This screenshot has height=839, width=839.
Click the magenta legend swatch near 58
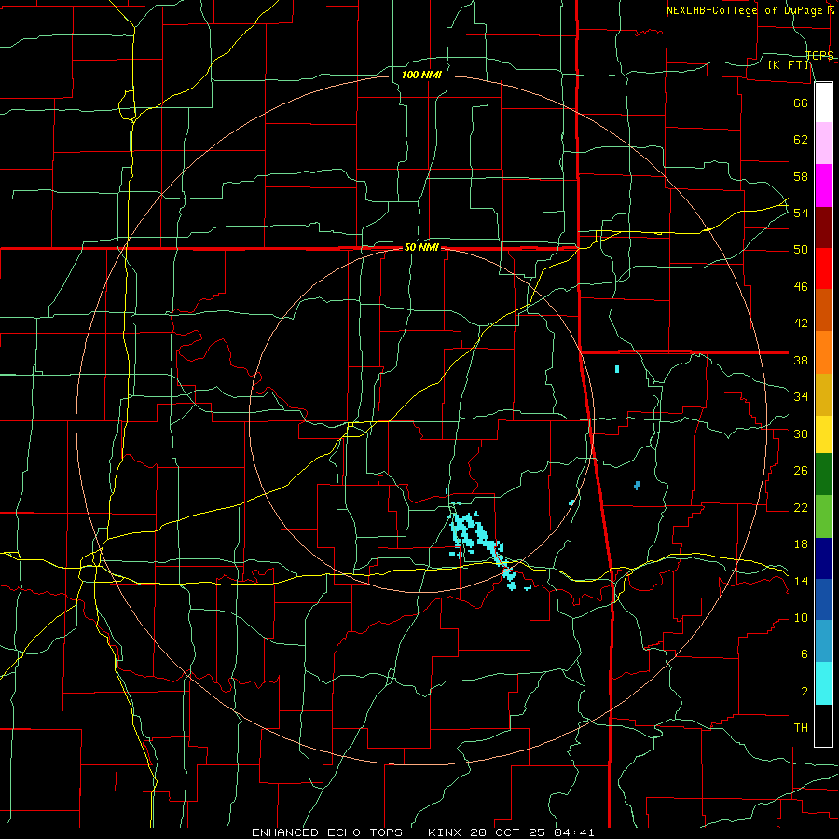coord(823,186)
